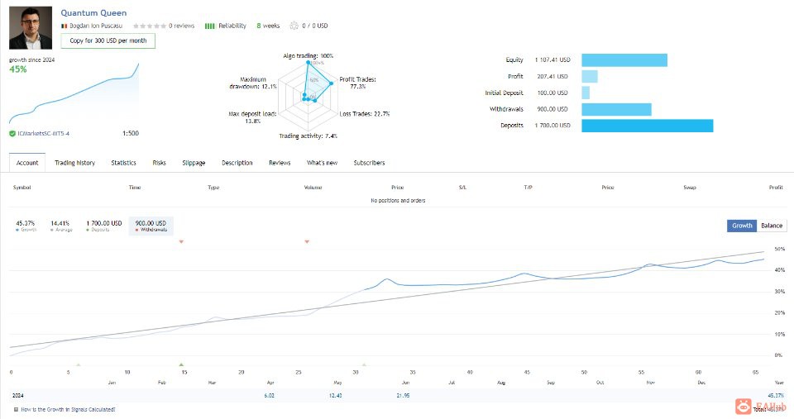
Task: Click the Trading activity 7.4% label
Action: pyautogui.click(x=308, y=136)
